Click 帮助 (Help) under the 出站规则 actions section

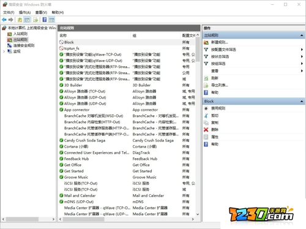click(x=215, y=92)
